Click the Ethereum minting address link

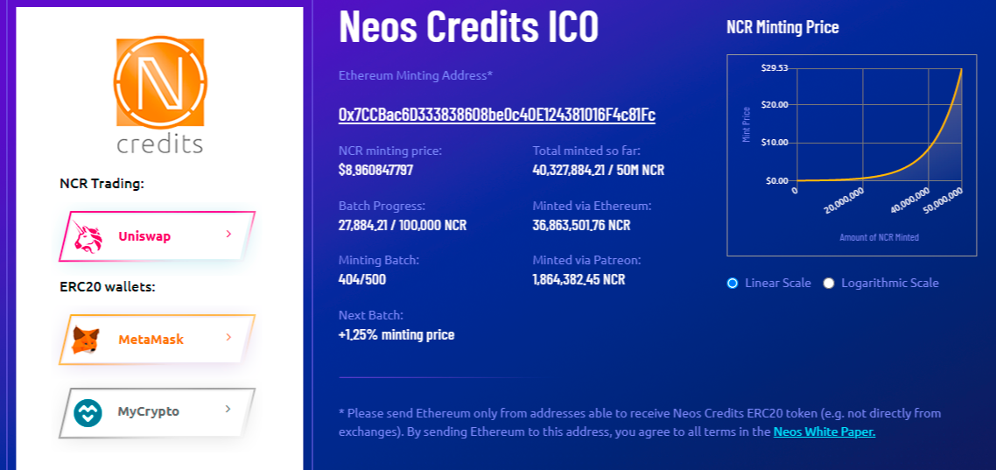496,115
